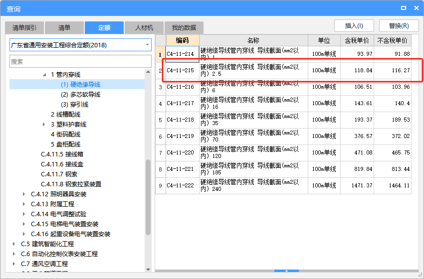The width and height of the screenshot is (424, 279).
Task: Click the 编码 column header
Action: coord(183,40)
